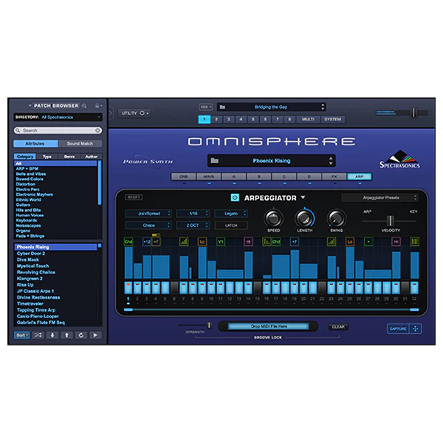This screenshot has width=443, height=443.
Task: Select the Type attribute column
Action: tap(47, 157)
